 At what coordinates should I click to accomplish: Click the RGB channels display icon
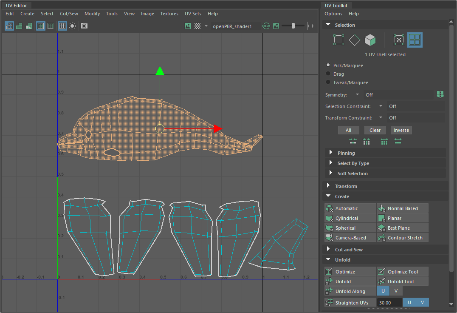[266, 26]
